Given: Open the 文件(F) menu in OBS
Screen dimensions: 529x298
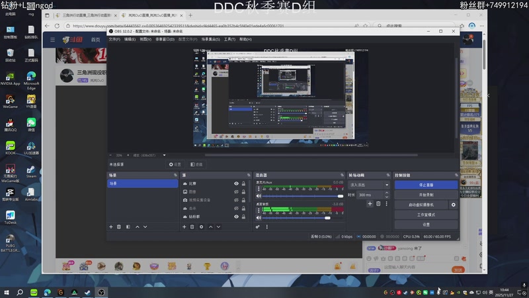Looking at the screenshot, I should 114,39.
